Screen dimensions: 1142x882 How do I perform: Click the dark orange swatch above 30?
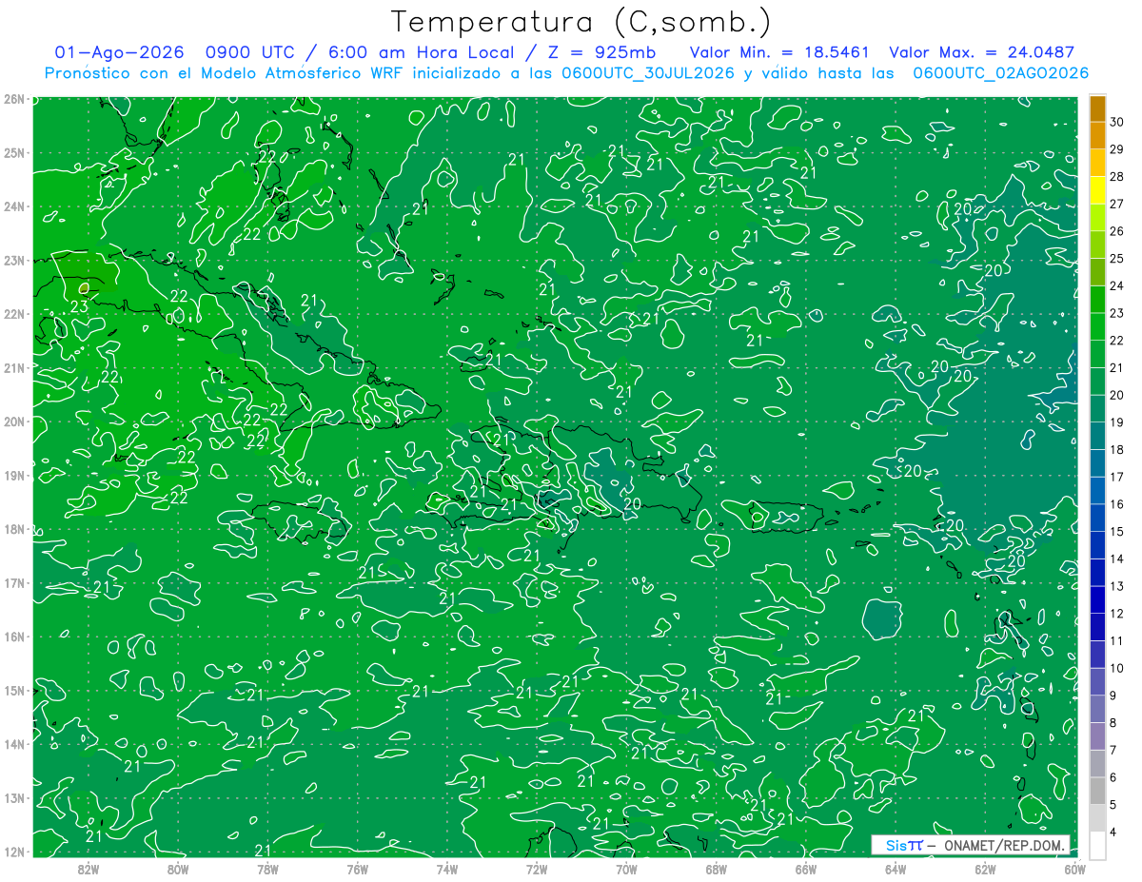click(x=1097, y=108)
